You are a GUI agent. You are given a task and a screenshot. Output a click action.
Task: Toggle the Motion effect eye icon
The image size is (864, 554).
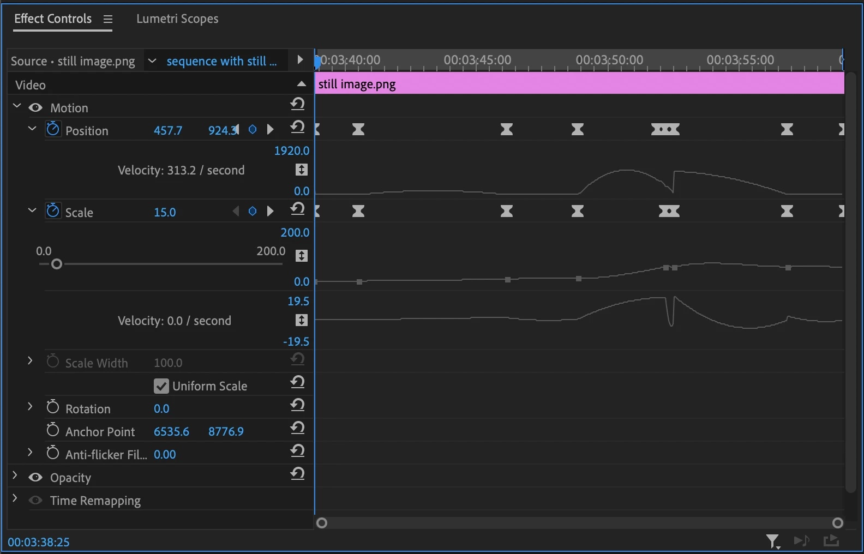point(35,107)
